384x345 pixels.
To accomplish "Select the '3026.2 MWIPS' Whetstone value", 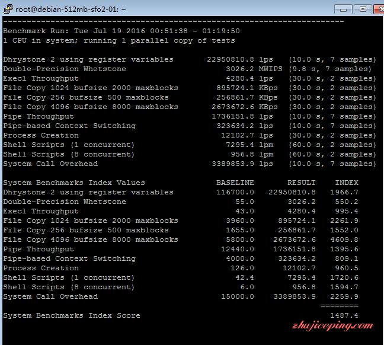I will click(x=254, y=69).
